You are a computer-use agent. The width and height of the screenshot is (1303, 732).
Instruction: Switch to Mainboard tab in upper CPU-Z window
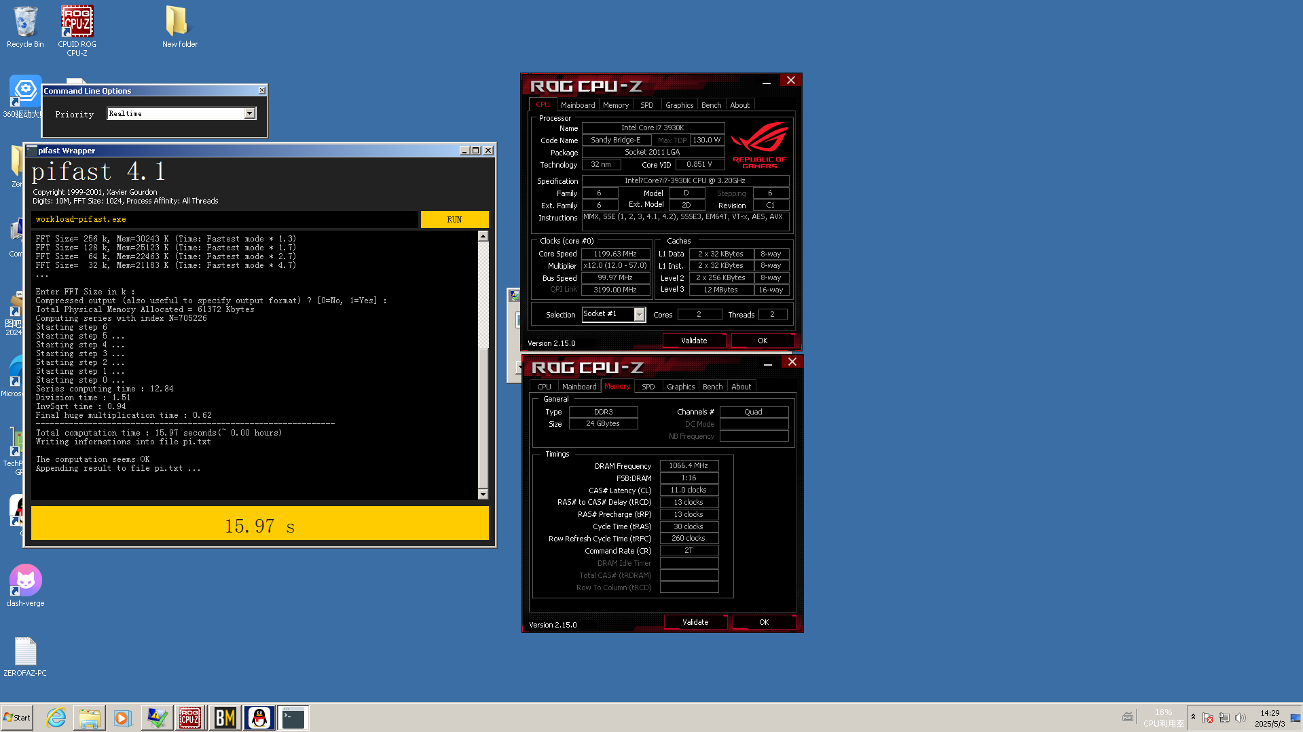(578, 105)
